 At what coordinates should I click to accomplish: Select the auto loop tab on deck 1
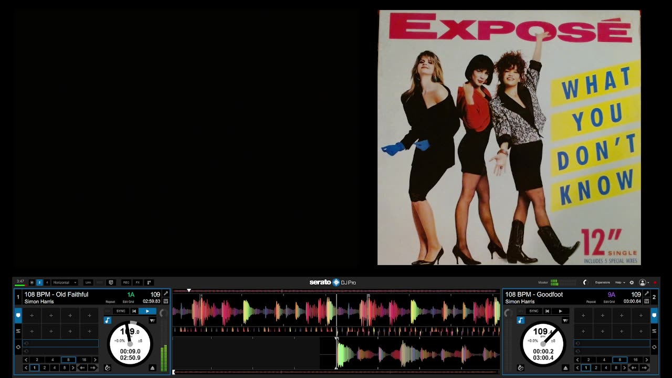point(18,347)
